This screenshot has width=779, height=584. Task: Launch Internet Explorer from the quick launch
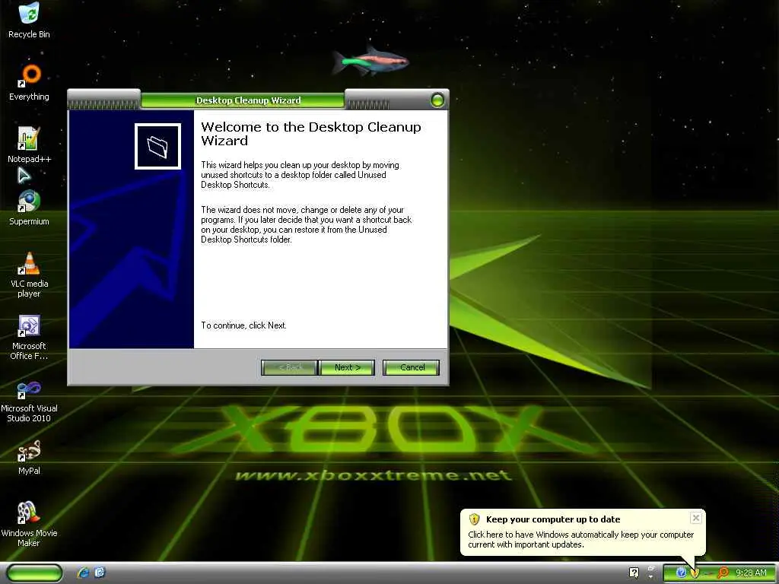click(84, 573)
